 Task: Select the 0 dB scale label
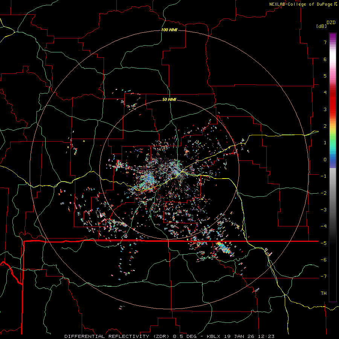[x=325, y=160]
